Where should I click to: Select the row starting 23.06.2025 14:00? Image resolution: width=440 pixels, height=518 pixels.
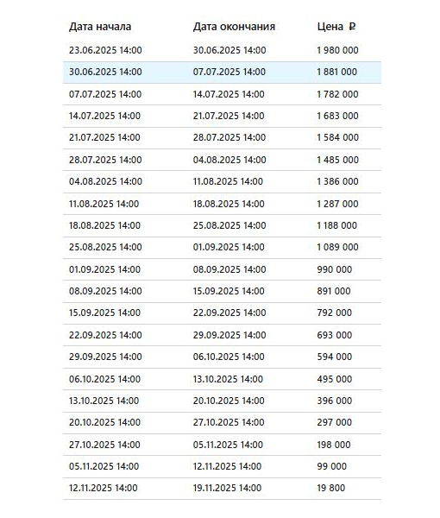click(x=222, y=50)
